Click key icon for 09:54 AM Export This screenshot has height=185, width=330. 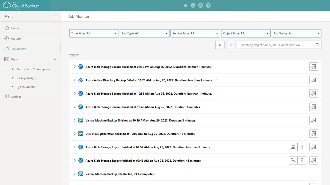pyautogui.click(x=302, y=147)
